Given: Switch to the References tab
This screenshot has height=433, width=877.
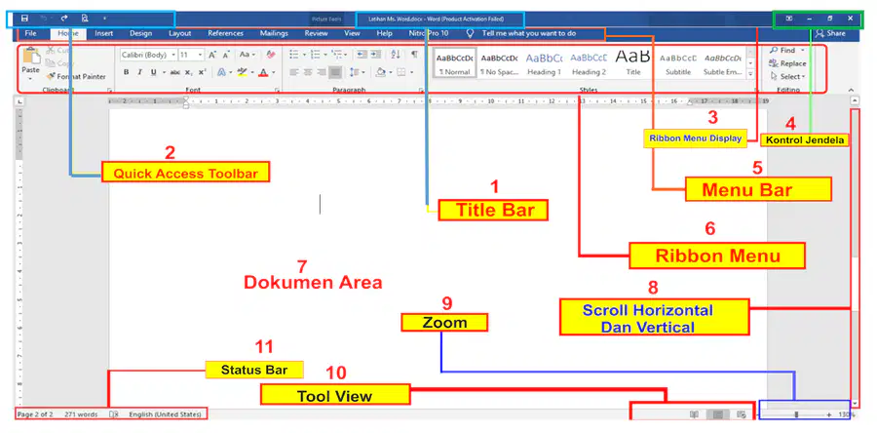Looking at the screenshot, I should (225, 33).
